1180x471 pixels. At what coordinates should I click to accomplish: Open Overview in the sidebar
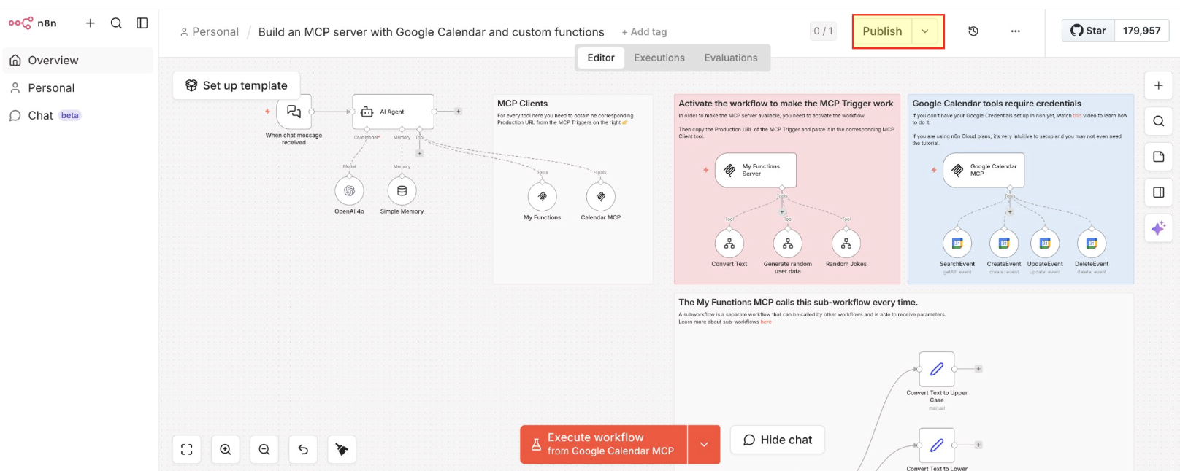pos(78,61)
